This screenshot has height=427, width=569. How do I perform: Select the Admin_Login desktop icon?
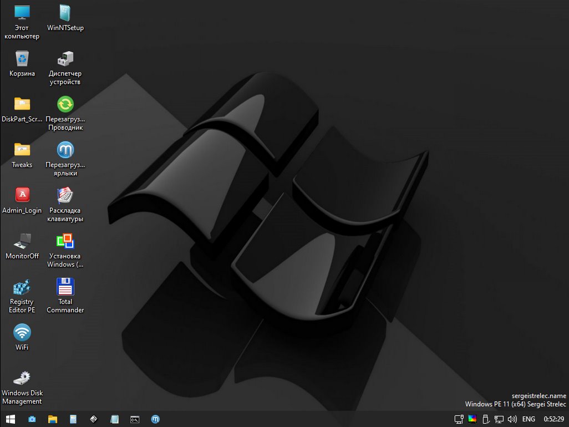pos(22,195)
